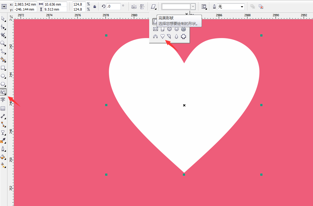Select the Fill bucket tool

[x=3, y=157]
